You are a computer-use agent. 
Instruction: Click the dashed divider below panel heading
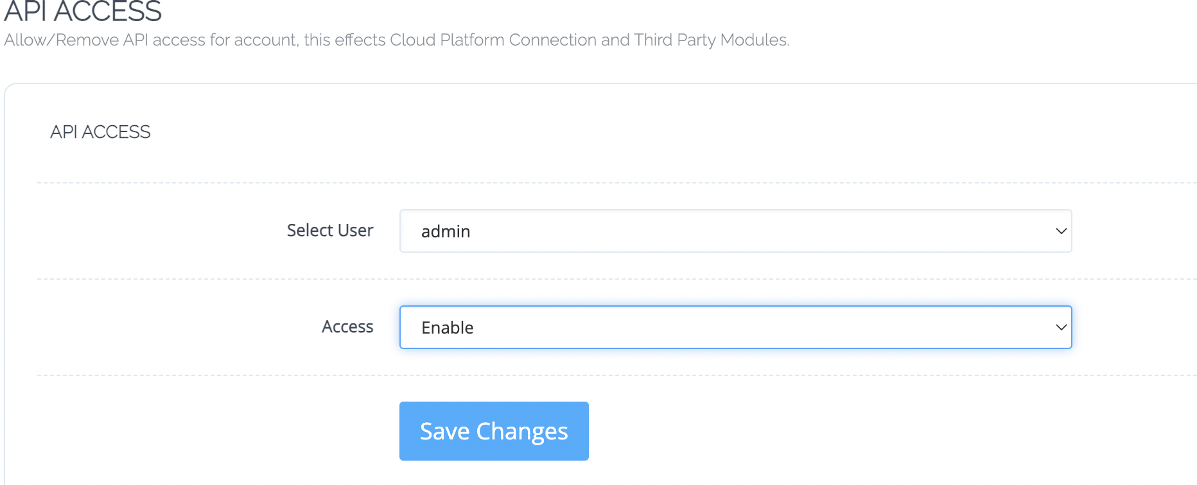click(x=616, y=183)
